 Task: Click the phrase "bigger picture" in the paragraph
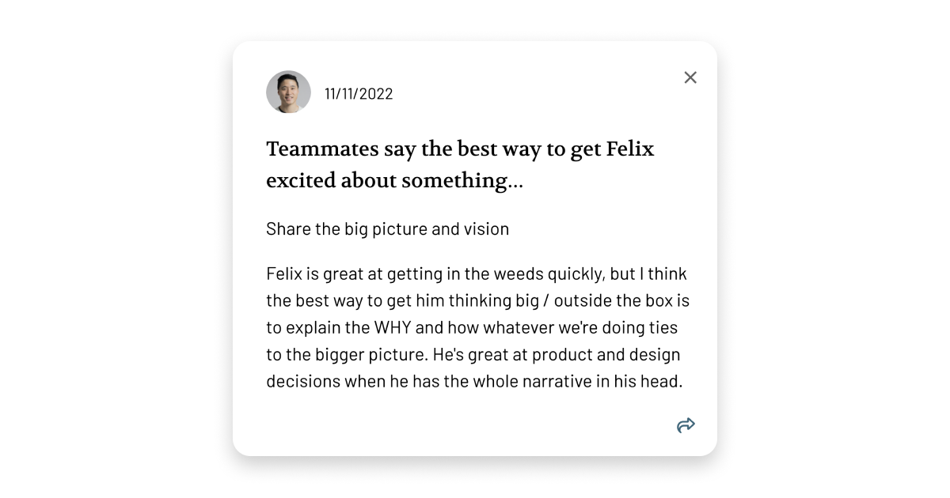click(360, 355)
